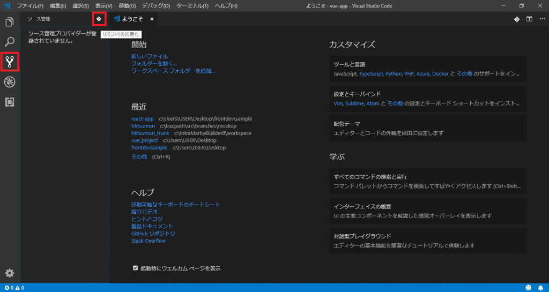The image size is (549, 292).
Task: Open the ヘルプ(H) menu
Action: point(226,6)
